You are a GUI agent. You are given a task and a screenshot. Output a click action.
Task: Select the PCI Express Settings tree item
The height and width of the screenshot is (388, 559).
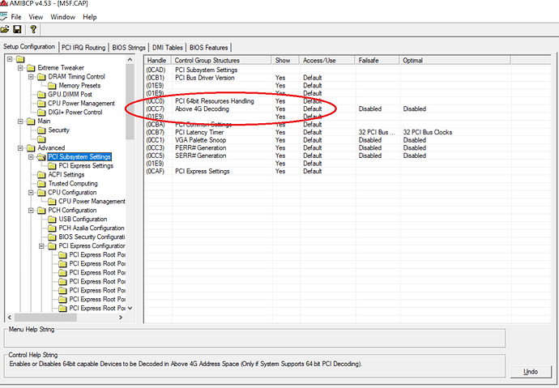click(86, 166)
